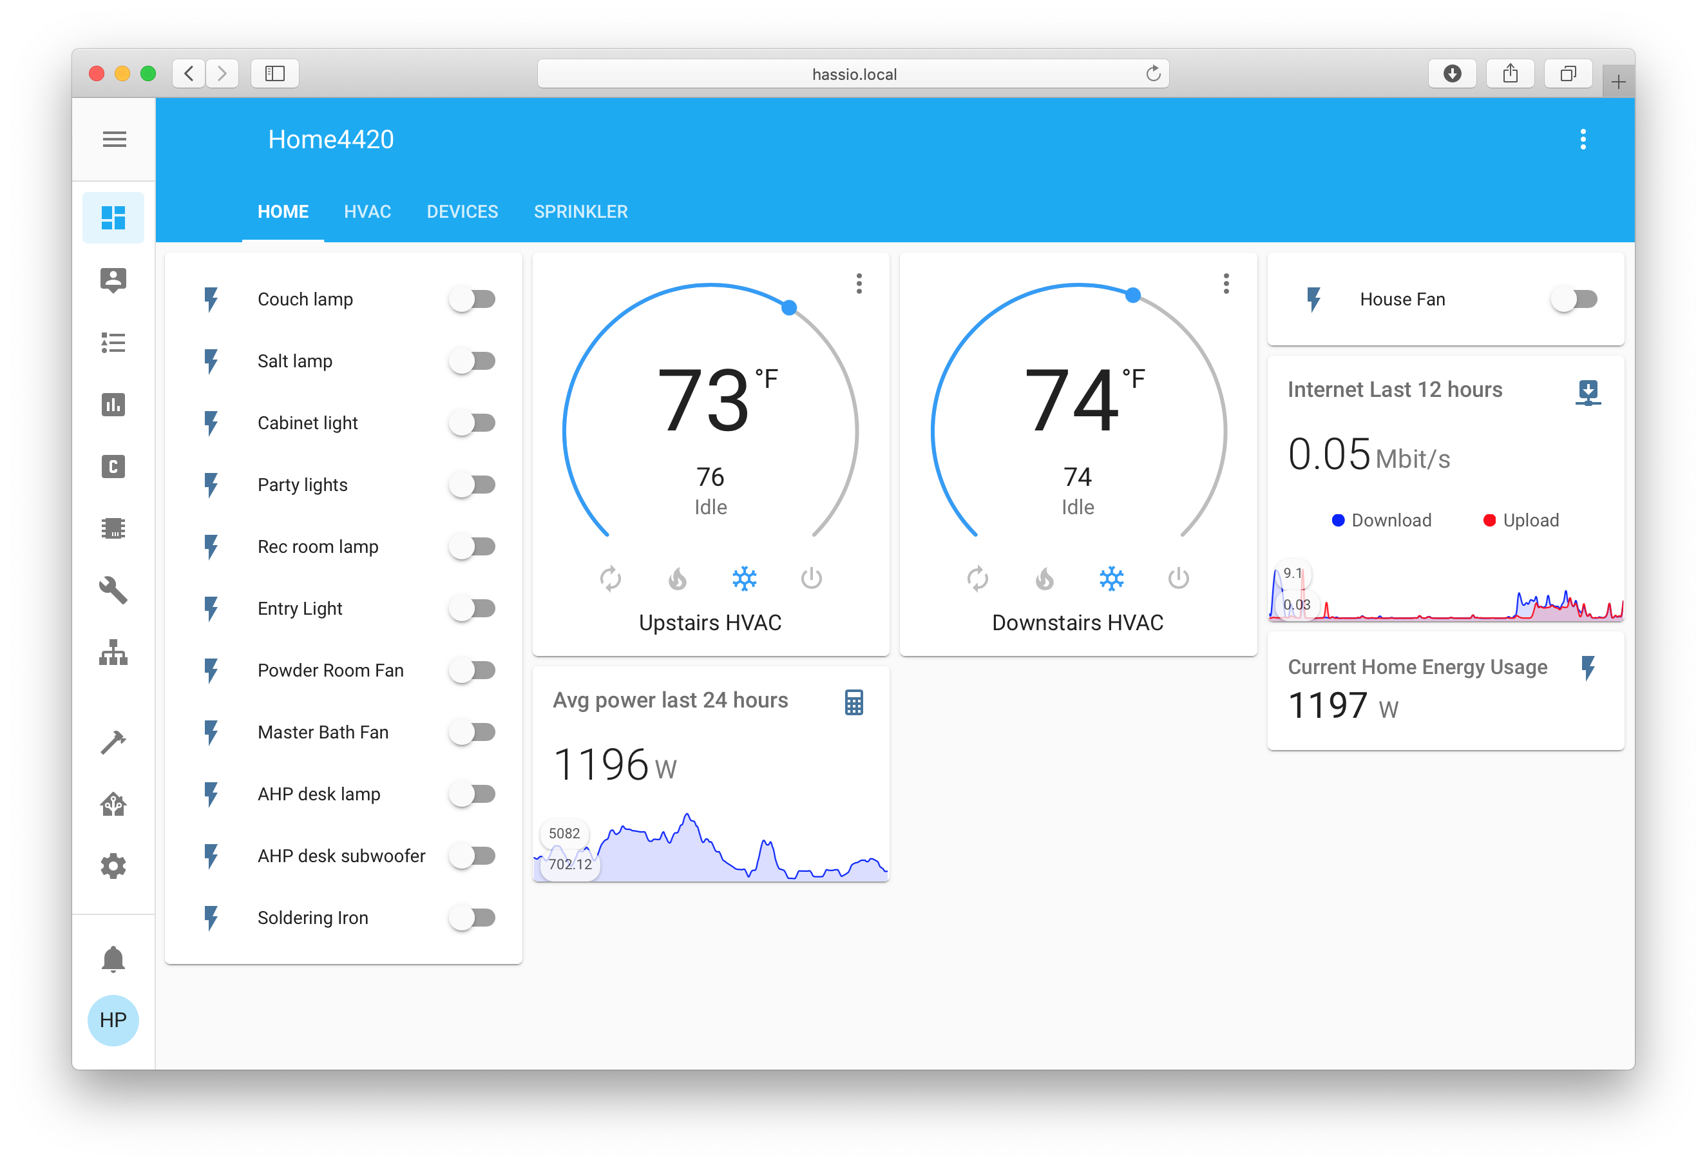Switch to the HVAC tab

[367, 211]
